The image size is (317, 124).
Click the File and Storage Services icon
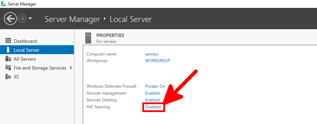point(8,68)
